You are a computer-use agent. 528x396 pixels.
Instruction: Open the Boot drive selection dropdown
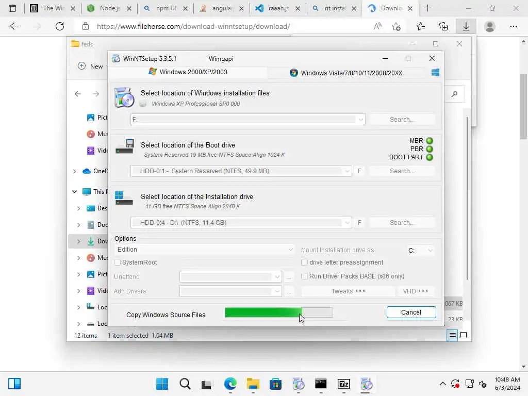347,171
